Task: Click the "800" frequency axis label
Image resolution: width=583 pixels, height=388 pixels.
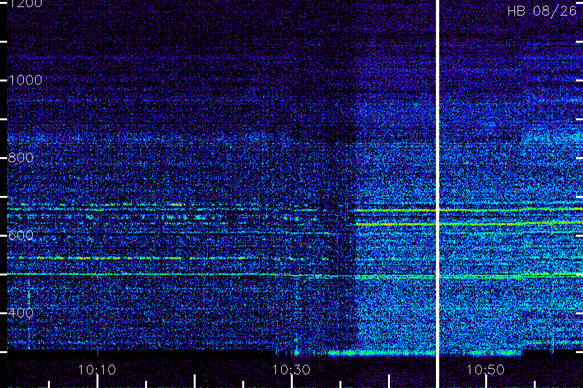Action: pos(21,157)
